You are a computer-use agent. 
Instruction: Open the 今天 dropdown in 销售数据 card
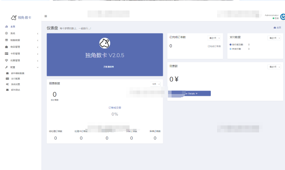[155, 84]
